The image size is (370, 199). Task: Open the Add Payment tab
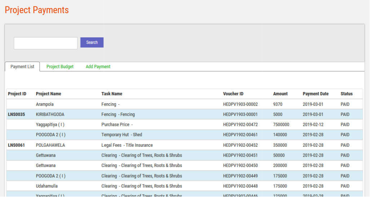[x=98, y=67]
